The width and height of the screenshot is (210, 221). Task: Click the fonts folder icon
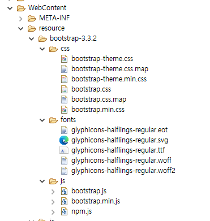(x=53, y=120)
